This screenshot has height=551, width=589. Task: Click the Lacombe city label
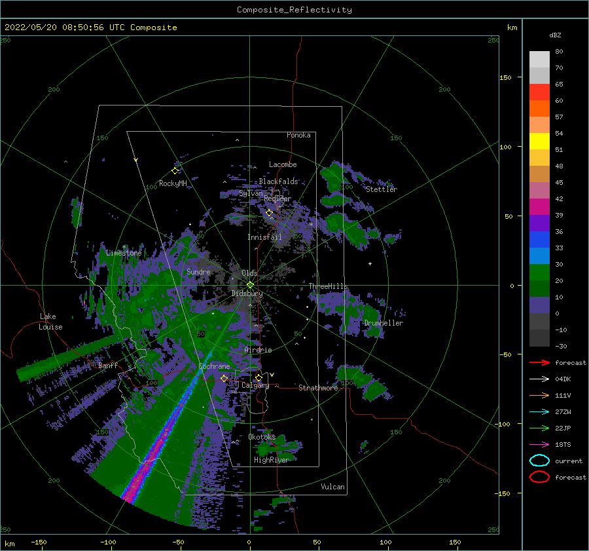pyautogui.click(x=283, y=164)
